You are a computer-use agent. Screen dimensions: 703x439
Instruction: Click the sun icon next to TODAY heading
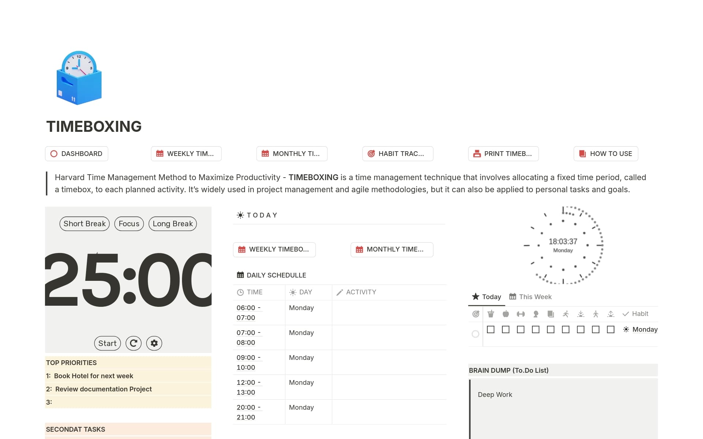(x=240, y=215)
